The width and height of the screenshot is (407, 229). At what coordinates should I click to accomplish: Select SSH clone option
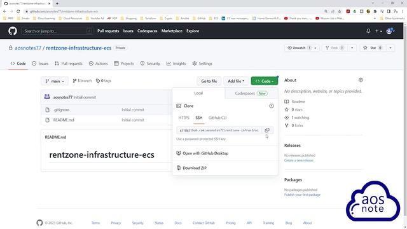(199, 118)
